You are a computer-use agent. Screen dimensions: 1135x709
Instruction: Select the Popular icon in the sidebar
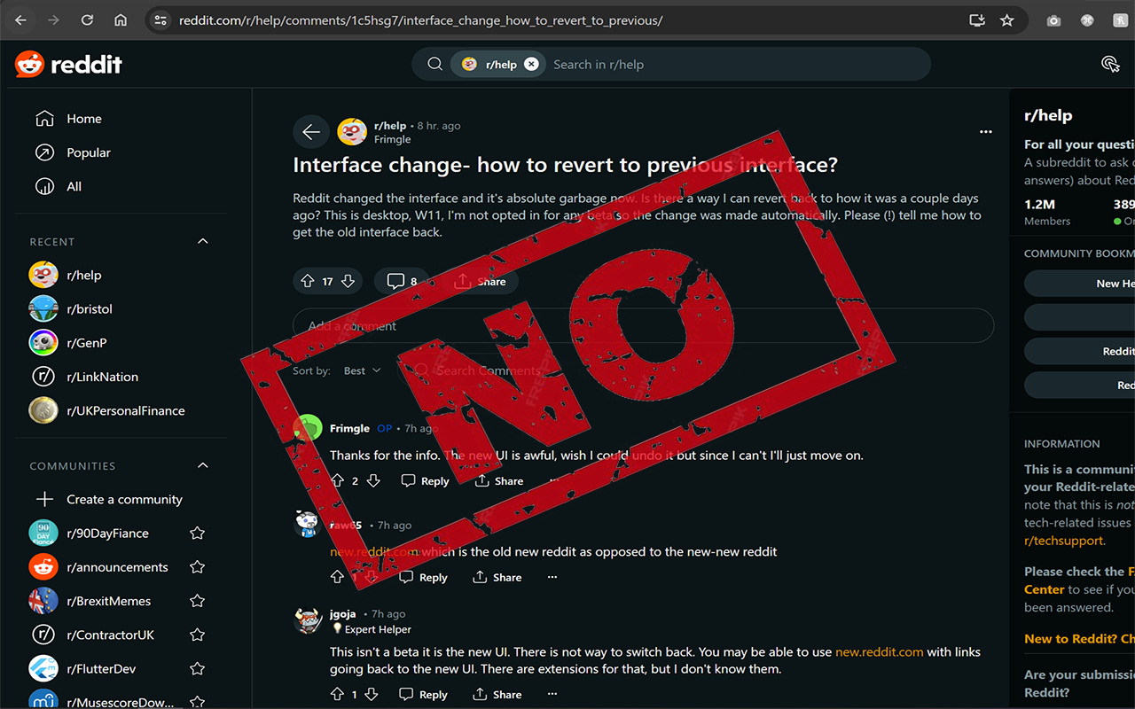tap(43, 152)
